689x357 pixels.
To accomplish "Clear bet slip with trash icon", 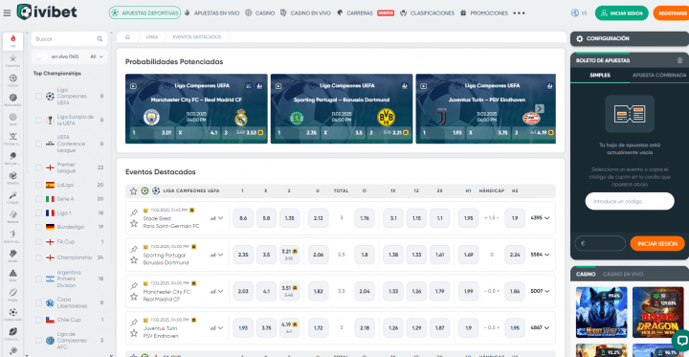I will pyautogui.click(x=679, y=60).
